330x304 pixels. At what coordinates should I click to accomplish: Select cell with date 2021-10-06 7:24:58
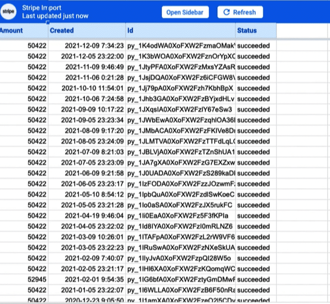tap(87, 99)
